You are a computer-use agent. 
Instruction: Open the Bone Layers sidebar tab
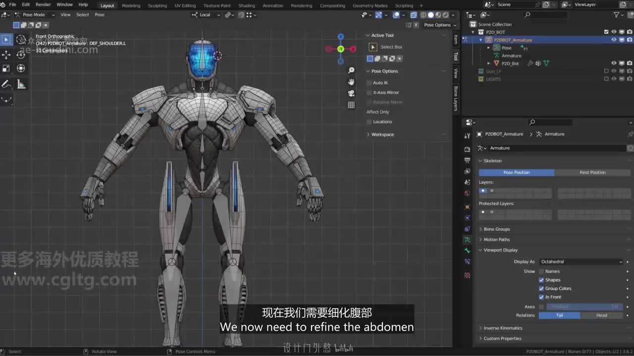click(x=456, y=98)
